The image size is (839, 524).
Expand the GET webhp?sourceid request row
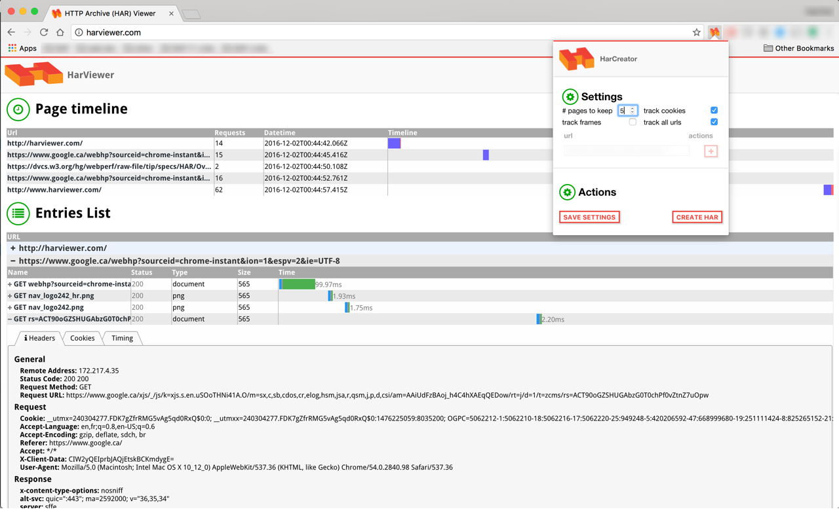click(x=10, y=284)
